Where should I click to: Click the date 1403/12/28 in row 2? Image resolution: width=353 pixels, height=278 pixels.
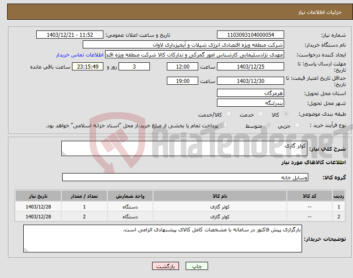tap(38, 217)
